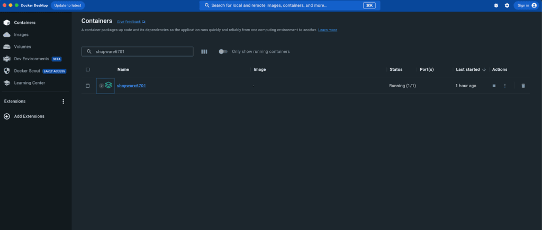The width and height of the screenshot is (542, 230).
Task: Click the global search bar
Action: (x=290, y=5)
